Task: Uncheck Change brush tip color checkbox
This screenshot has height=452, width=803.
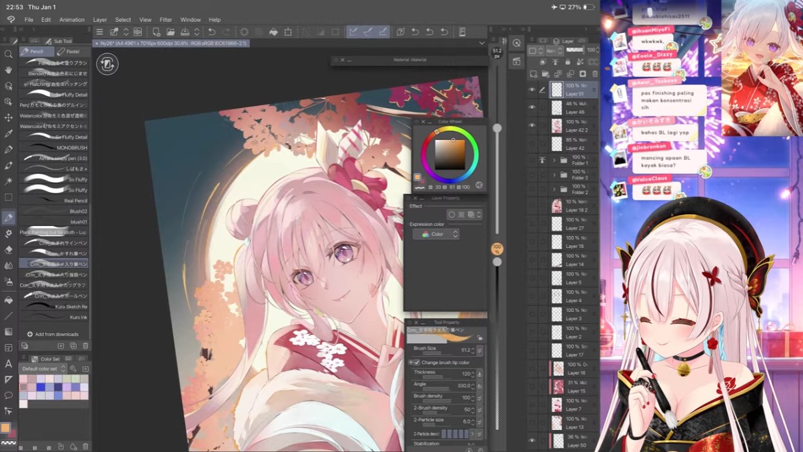Action: coord(416,363)
